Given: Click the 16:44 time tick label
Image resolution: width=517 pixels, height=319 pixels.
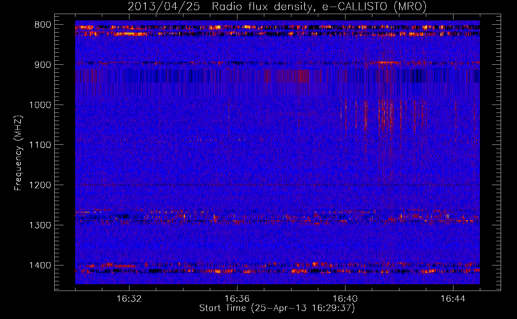Looking at the screenshot, I should coord(453,299).
